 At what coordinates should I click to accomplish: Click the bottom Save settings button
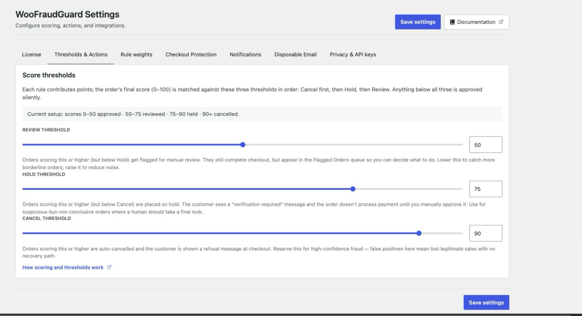pos(487,302)
